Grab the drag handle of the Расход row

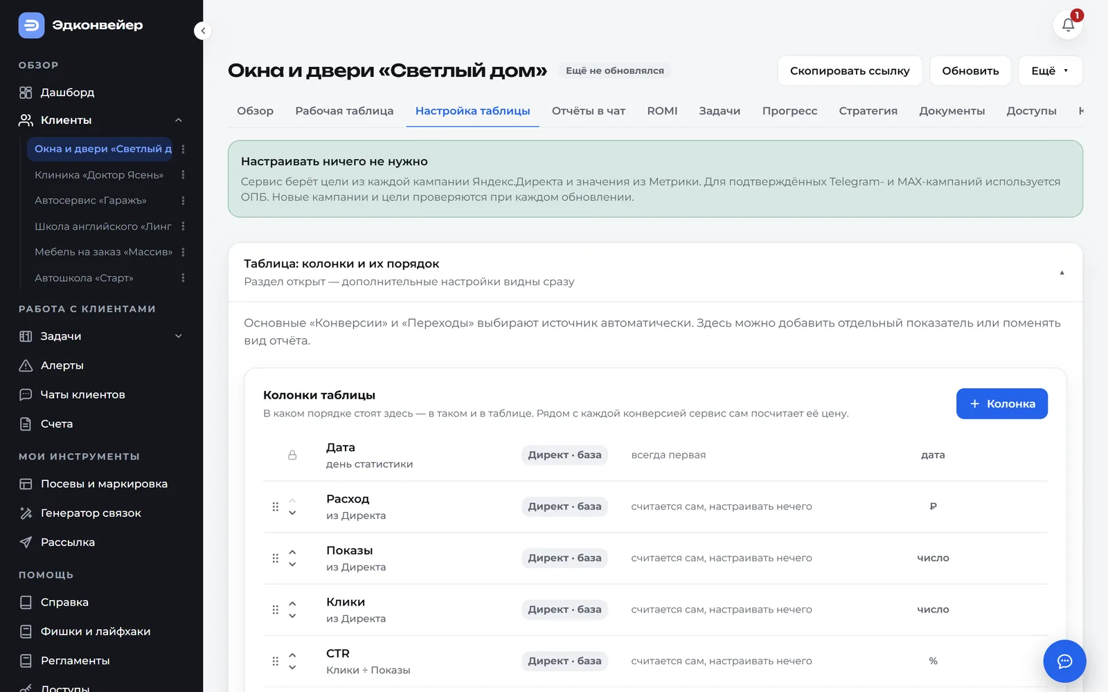(x=275, y=507)
